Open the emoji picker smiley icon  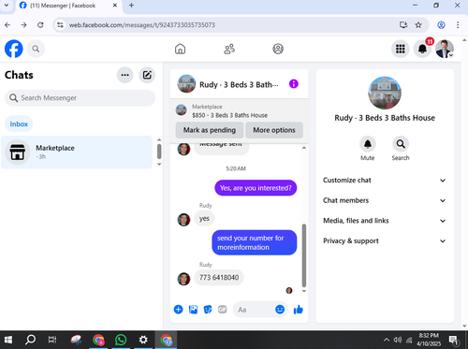[280, 310]
